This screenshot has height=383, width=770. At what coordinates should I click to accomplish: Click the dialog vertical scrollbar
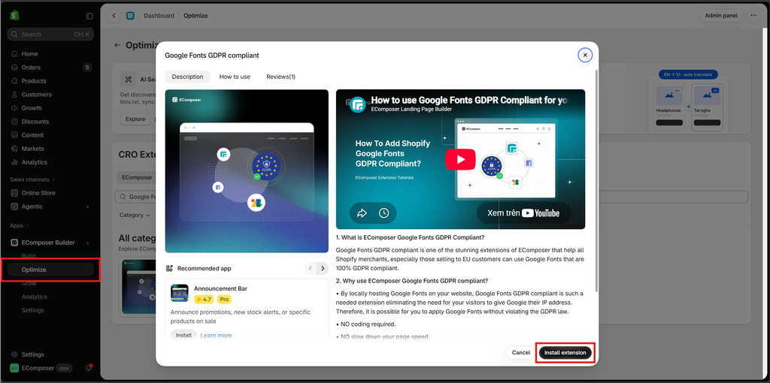click(596, 179)
